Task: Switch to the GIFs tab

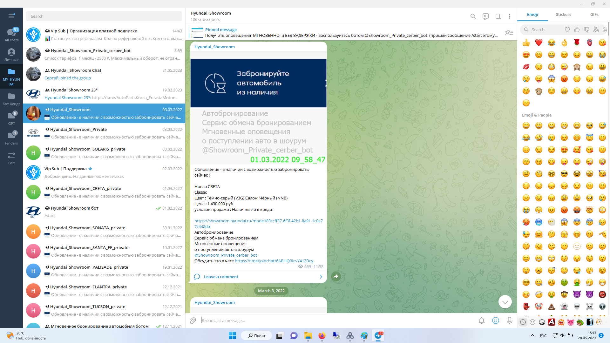Action: 594,14
